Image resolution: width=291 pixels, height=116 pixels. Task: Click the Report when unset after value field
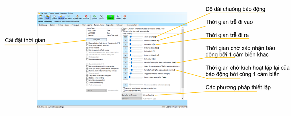click(125, 77)
